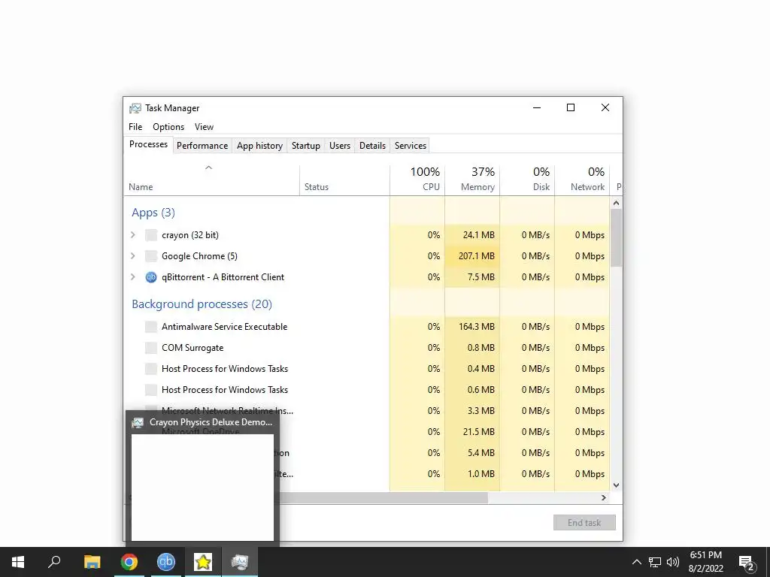
Task: Sort processes by the CPU column
Action: [x=417, y=180]
